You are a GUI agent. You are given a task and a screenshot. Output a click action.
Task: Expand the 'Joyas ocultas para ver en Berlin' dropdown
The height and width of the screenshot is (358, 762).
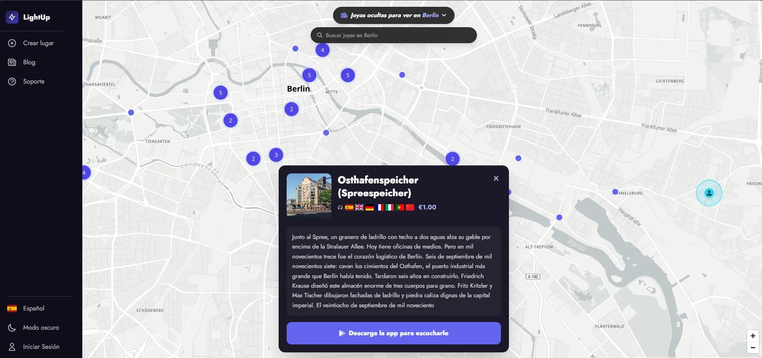point(394,15)
